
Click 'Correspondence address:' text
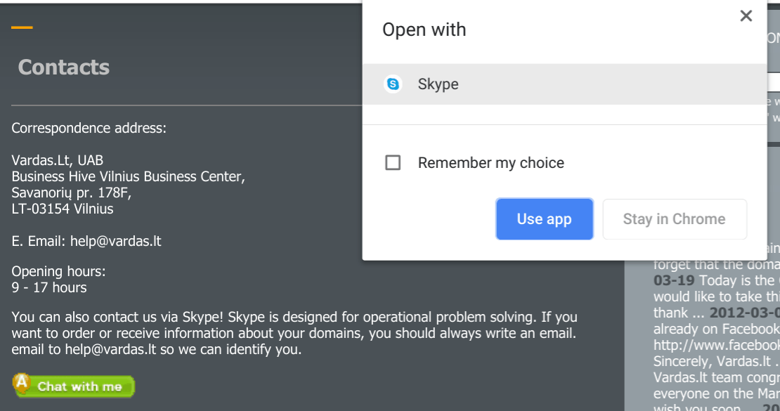point(89,129)
